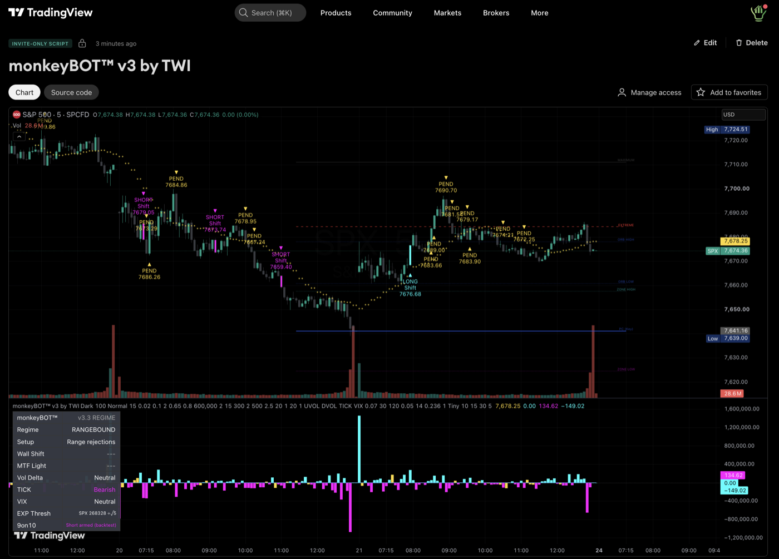Click the MAXIMUM level label
The width and height of the screenshot is (779, 559).
625,160
